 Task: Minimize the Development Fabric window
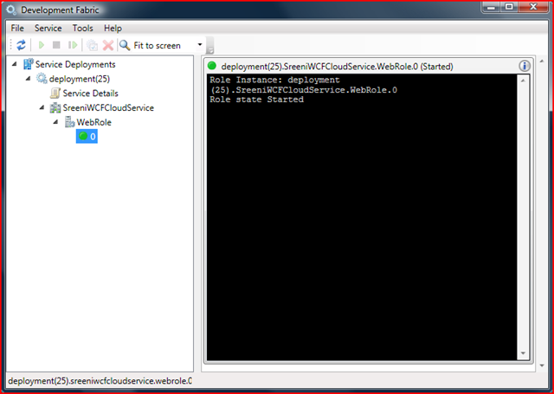tap(492, 7)
